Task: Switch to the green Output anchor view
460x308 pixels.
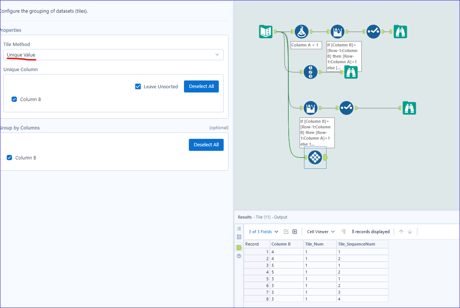Action: [x=239, y=247]
